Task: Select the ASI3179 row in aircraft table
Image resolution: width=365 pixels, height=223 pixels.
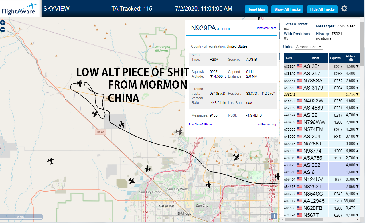Action: pyautogui.click(x=321, y=88)
